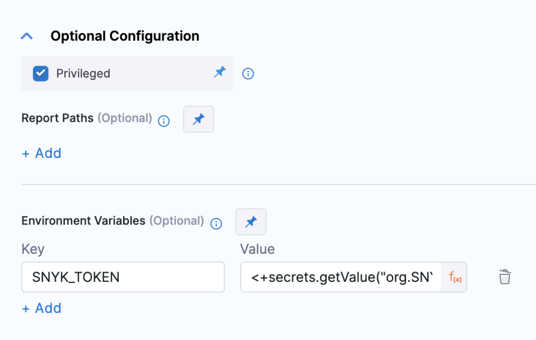Viewport: 536px width, 340px height.
Task: Click the f(x) expression icon
Action: (x=455, y=277)
